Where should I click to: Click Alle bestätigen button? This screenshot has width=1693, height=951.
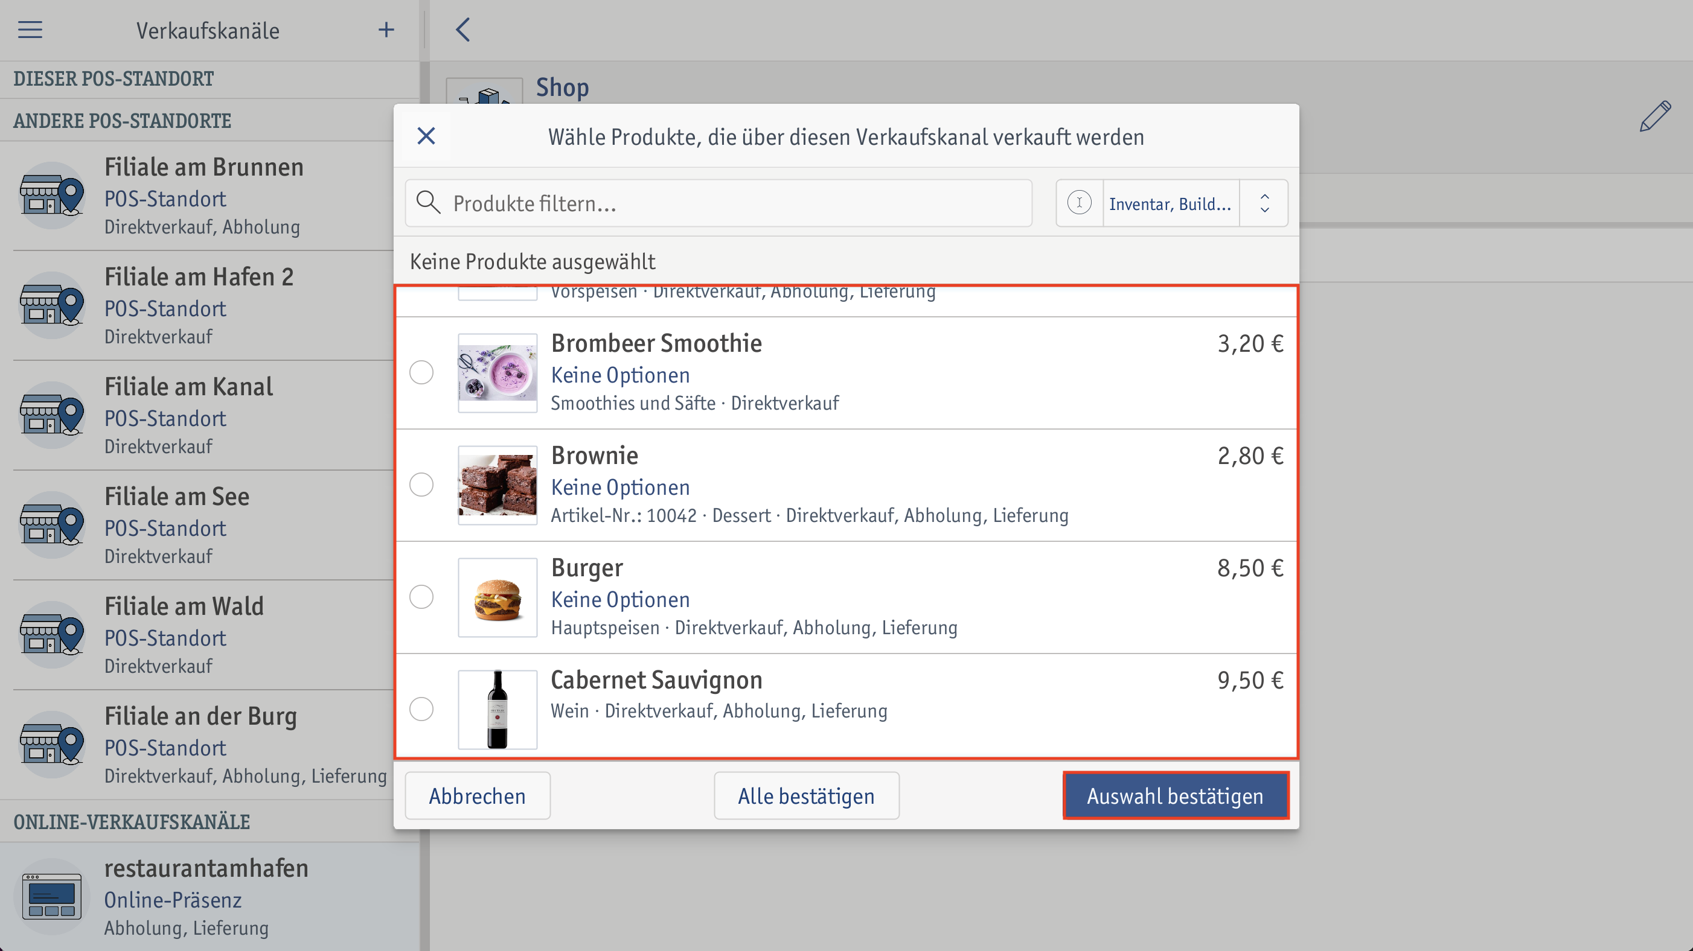click(807, 795)
